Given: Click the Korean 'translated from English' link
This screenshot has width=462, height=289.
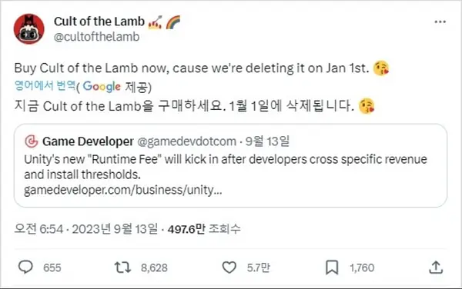Looking at the screenshot, I should coord(45,85).
